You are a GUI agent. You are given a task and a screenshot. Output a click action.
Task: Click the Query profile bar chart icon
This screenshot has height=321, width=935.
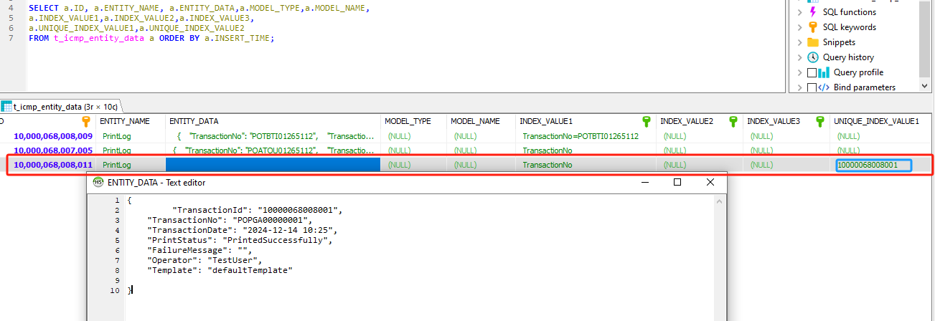pos(824,72)
